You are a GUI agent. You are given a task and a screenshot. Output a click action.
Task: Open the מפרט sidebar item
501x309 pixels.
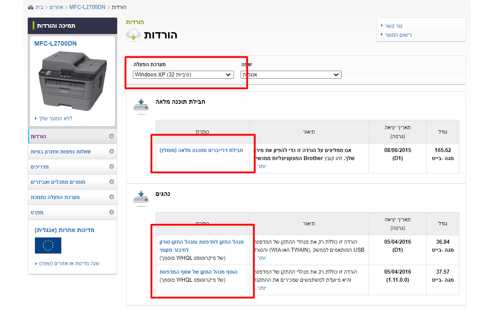pos(72,212)
